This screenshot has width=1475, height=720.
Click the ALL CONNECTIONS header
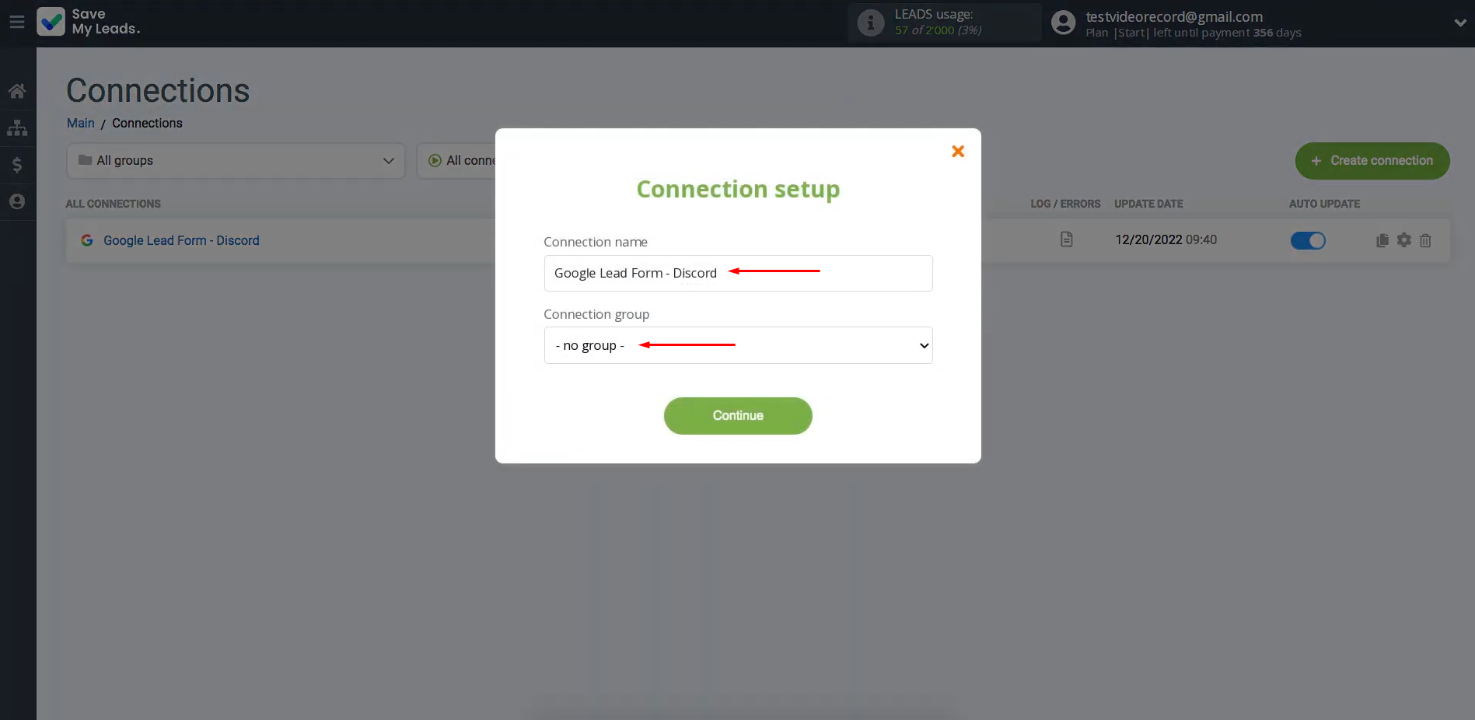point(114,204)
